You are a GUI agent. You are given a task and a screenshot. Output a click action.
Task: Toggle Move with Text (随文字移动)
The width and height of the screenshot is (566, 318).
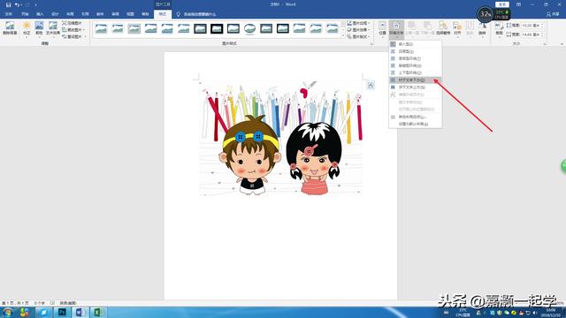pyautogui.click(x=415, y=102)
